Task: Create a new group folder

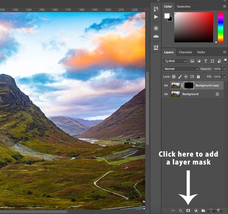Action: point(203,210)
